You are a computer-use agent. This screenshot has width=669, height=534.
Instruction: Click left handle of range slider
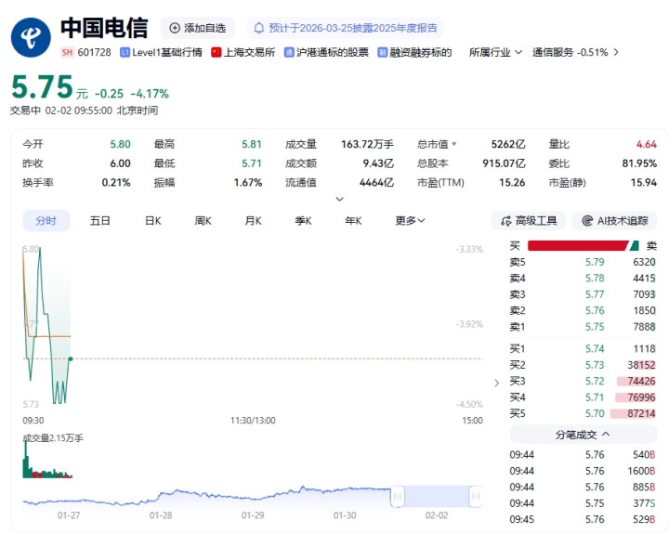click(398, 497)
